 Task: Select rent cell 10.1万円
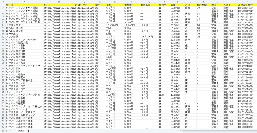[x=115, y=81]
